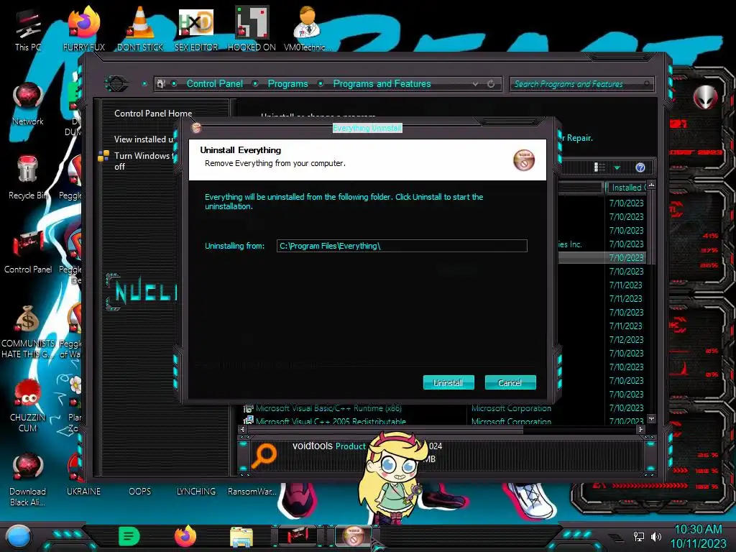Viewport: 736px width, 552px height.
Task: Open the COMMUNISTS HATE THIS money bag shortcut
Action: 28,331
